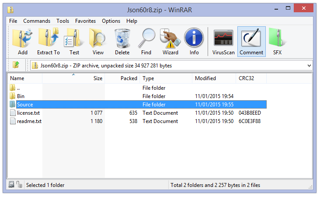Open the Options menu
Screen dimensions: 320x197
click(x=111, y=21)
